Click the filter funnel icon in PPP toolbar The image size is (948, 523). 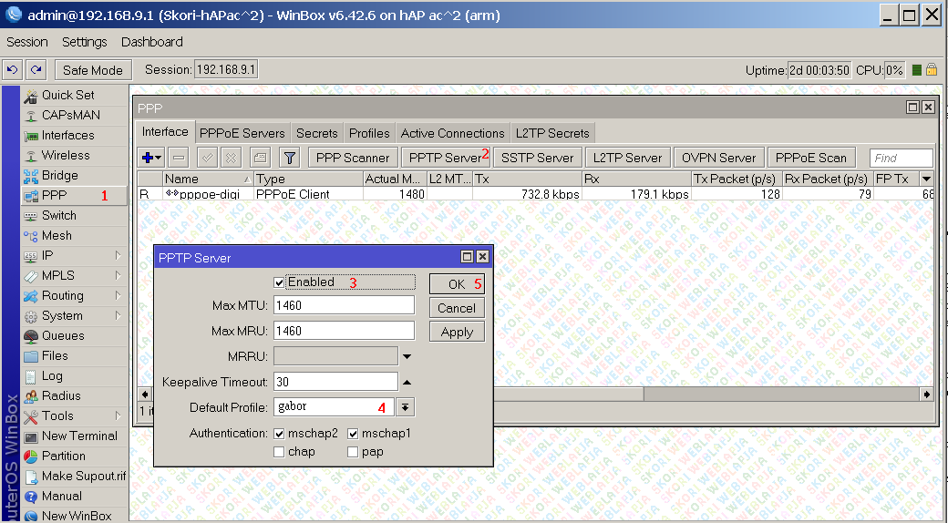pos(289,158)
